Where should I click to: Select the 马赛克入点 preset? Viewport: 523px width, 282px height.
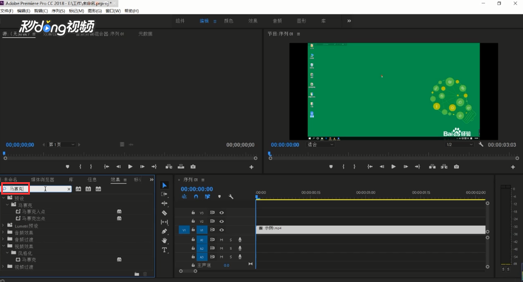33,211
